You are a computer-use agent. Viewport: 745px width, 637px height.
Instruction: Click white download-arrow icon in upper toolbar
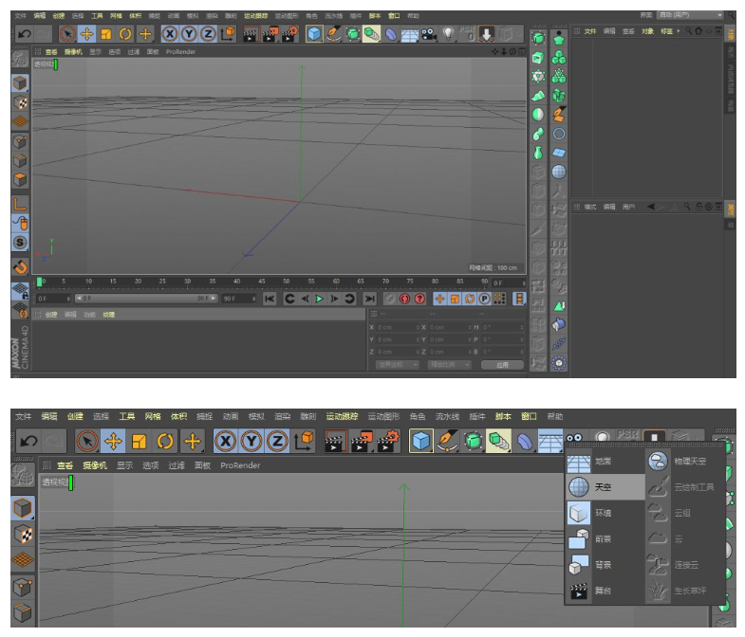click(486, 34)
